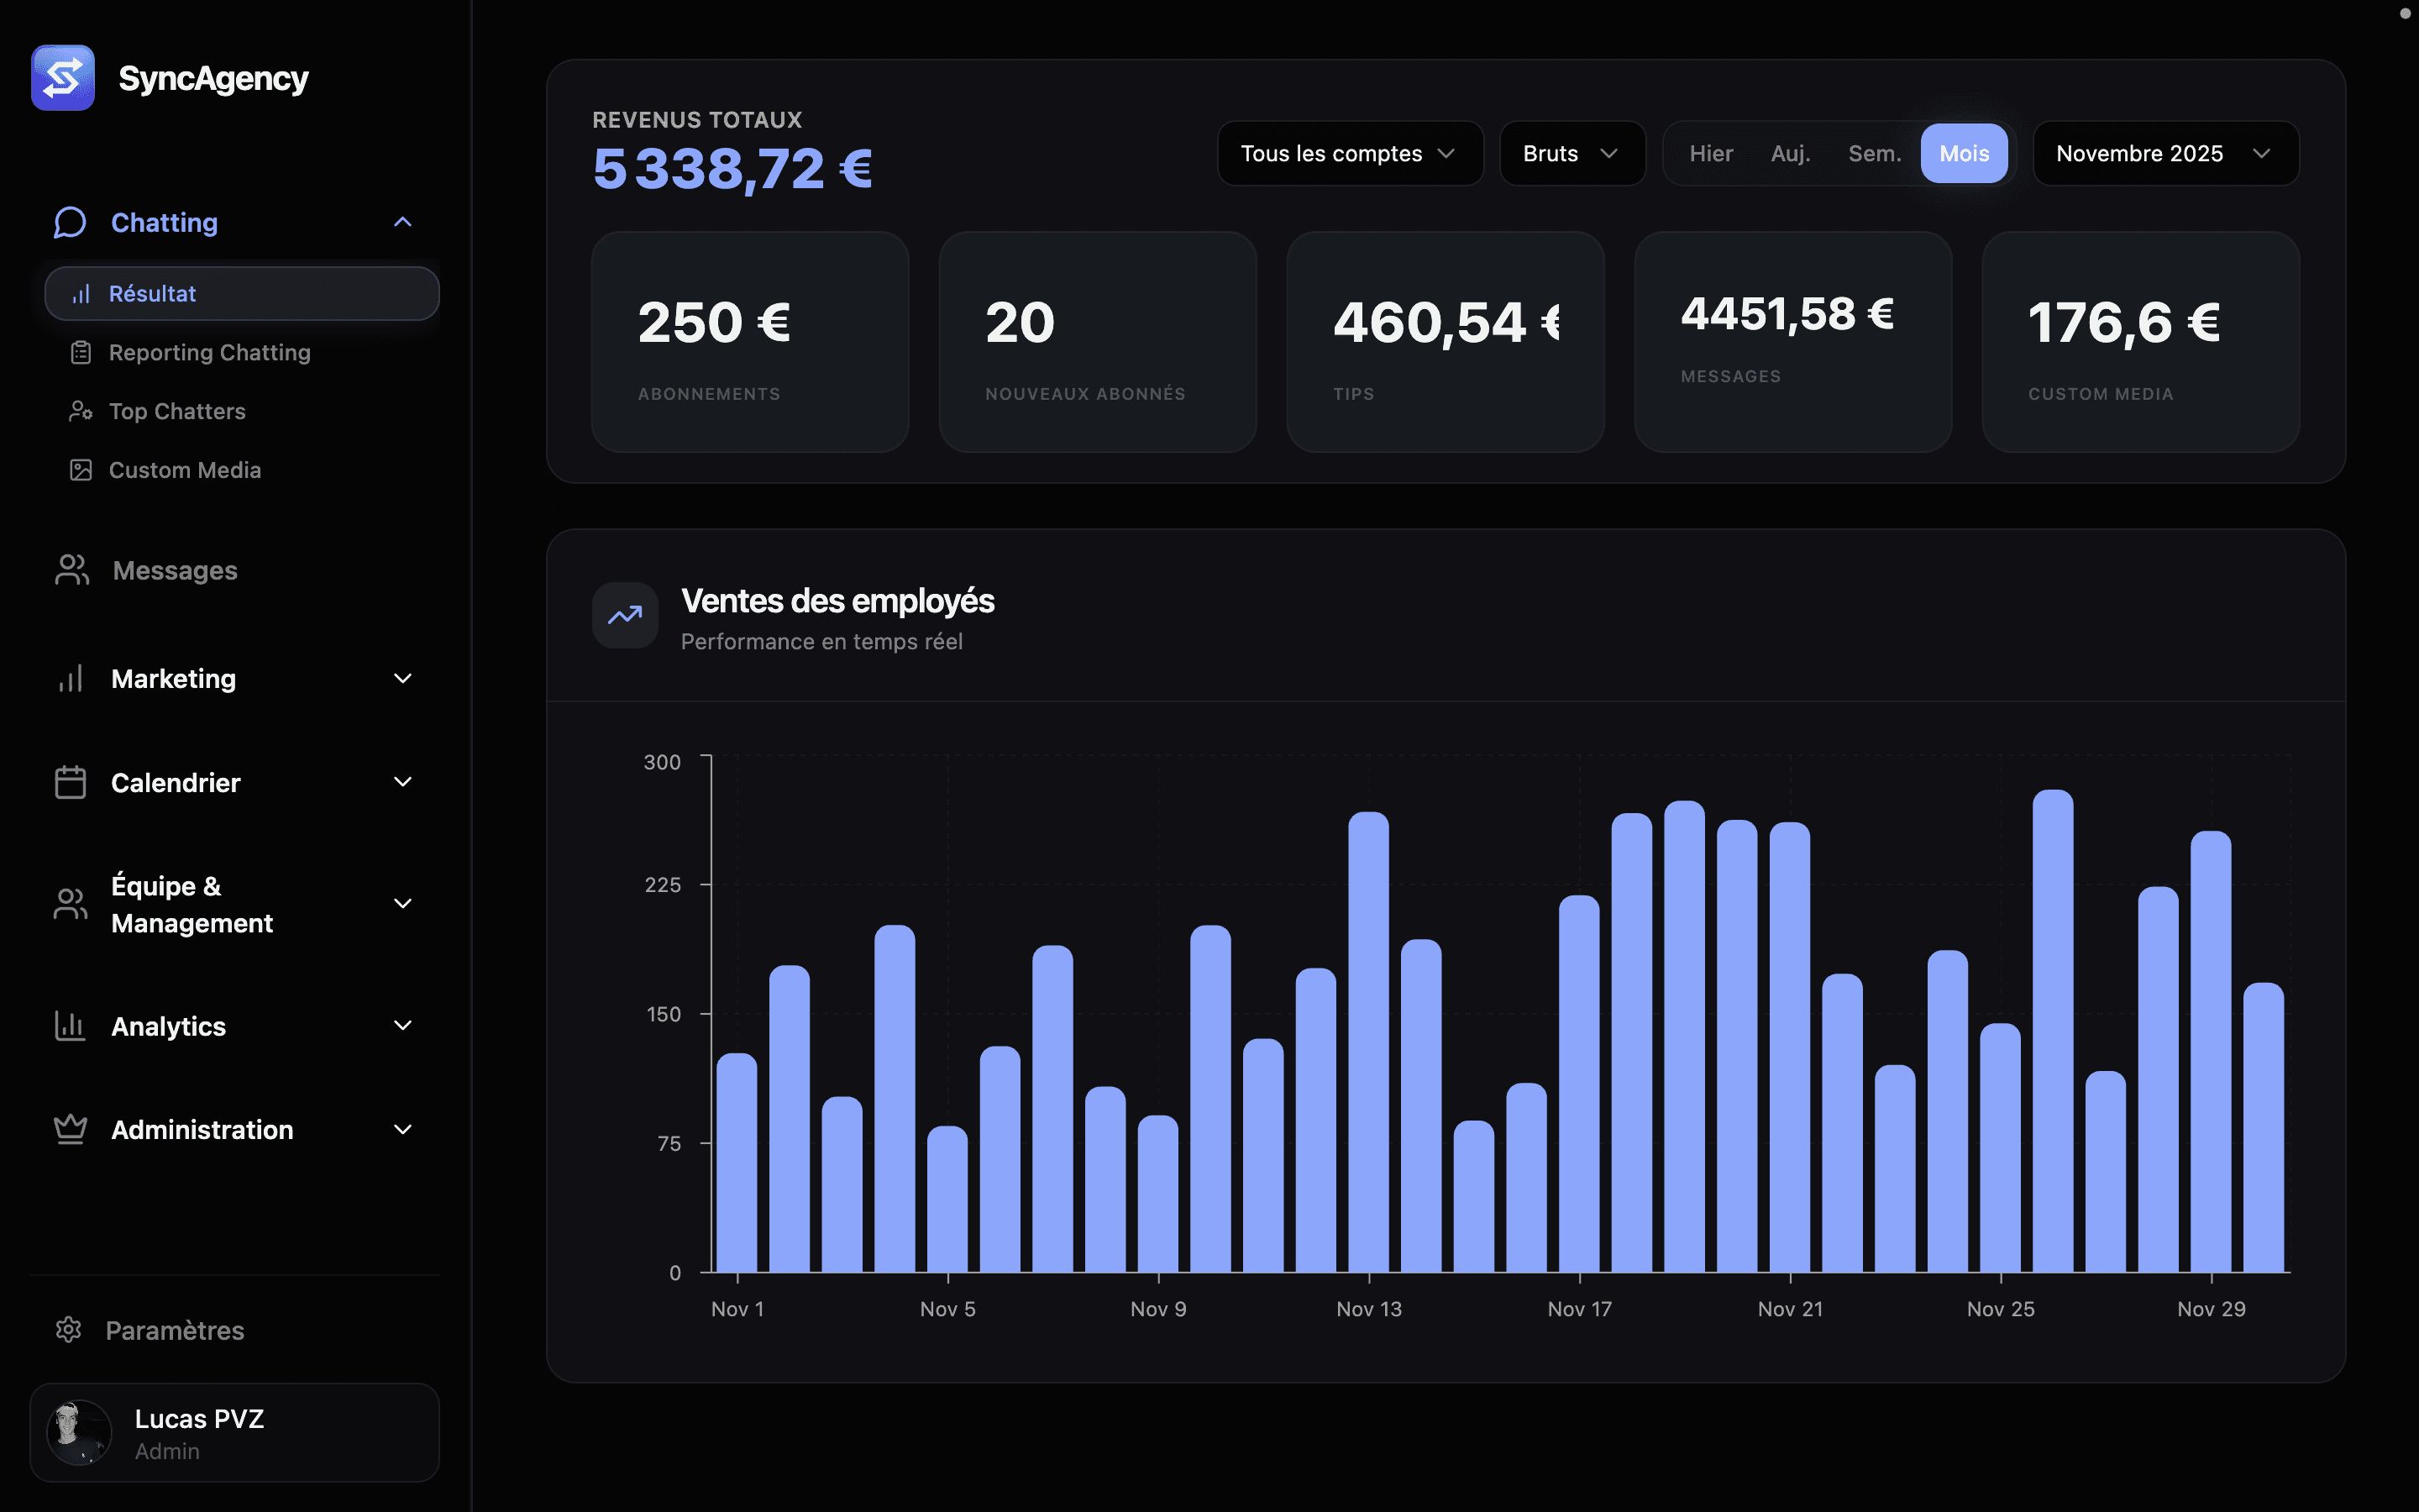Click the SyncAgency logo icon
The image size is (2419, 1512).
(x=63, y=78)
